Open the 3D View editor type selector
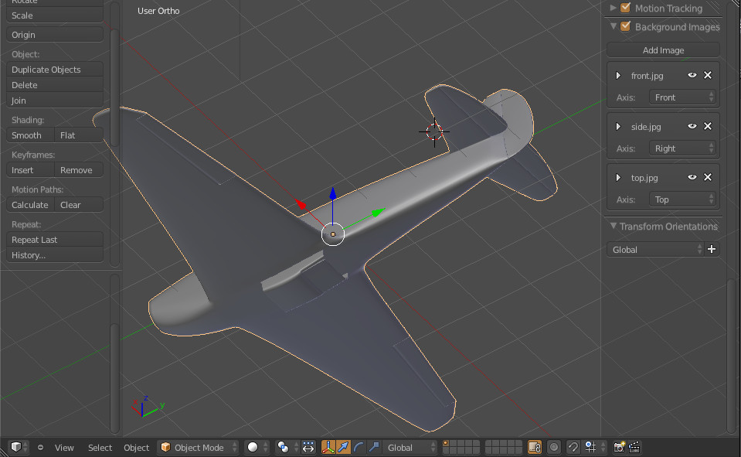This screenshot has width=741, height=457. [x=19, y=447]
